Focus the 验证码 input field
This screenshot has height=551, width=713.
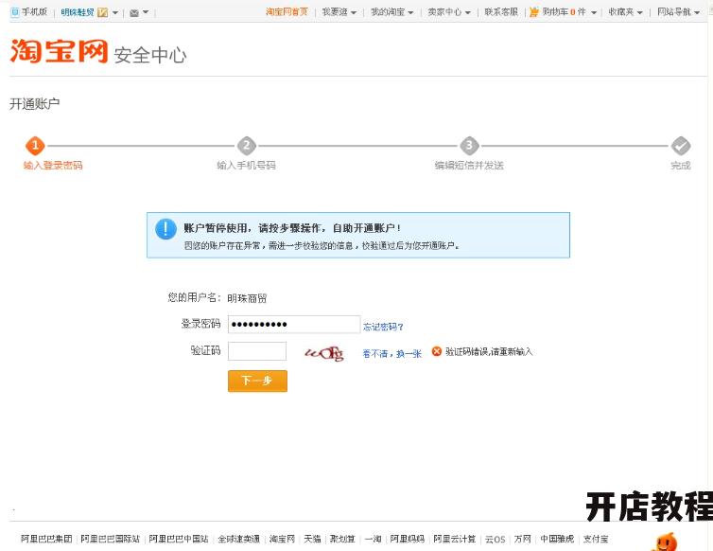[257, 351]
